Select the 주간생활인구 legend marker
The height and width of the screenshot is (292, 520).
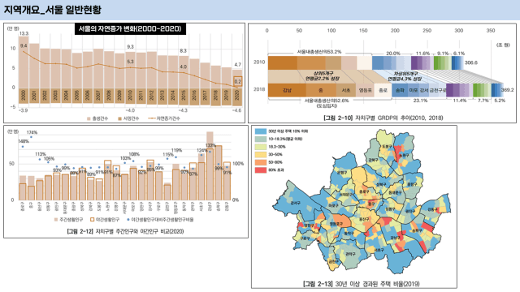56,220
